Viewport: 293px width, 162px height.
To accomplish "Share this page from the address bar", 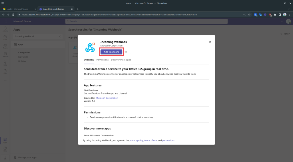I will coord(244,15).
